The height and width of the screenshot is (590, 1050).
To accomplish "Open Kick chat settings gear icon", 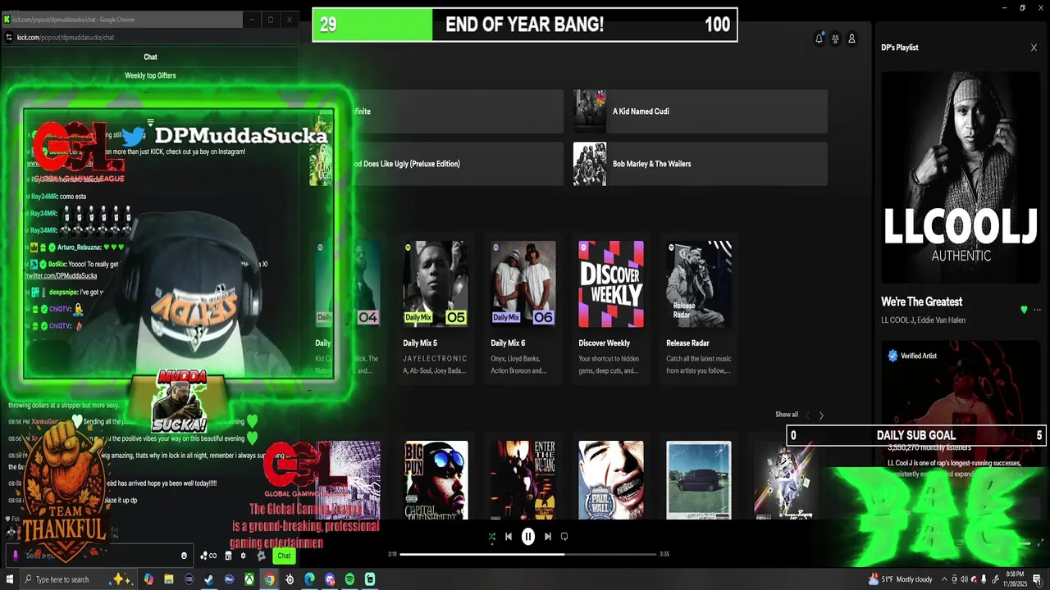I will tap(243, 556).
